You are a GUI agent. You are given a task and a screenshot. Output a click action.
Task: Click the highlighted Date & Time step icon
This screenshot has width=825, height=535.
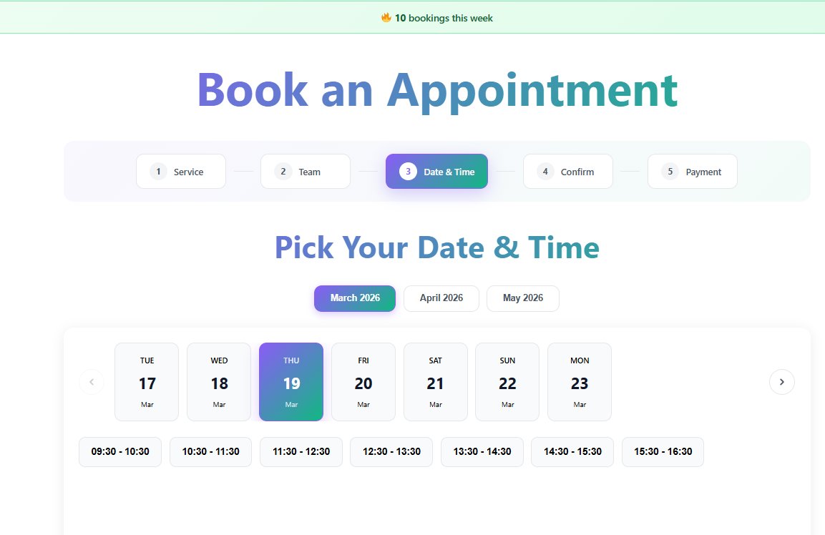(408, 171)
